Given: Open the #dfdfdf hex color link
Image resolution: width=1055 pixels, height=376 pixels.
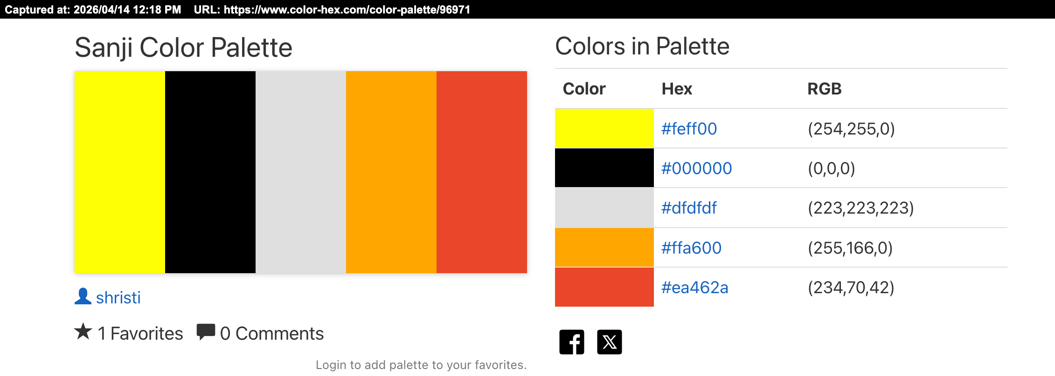Looking at the screenshot, I should click(689, 208).
